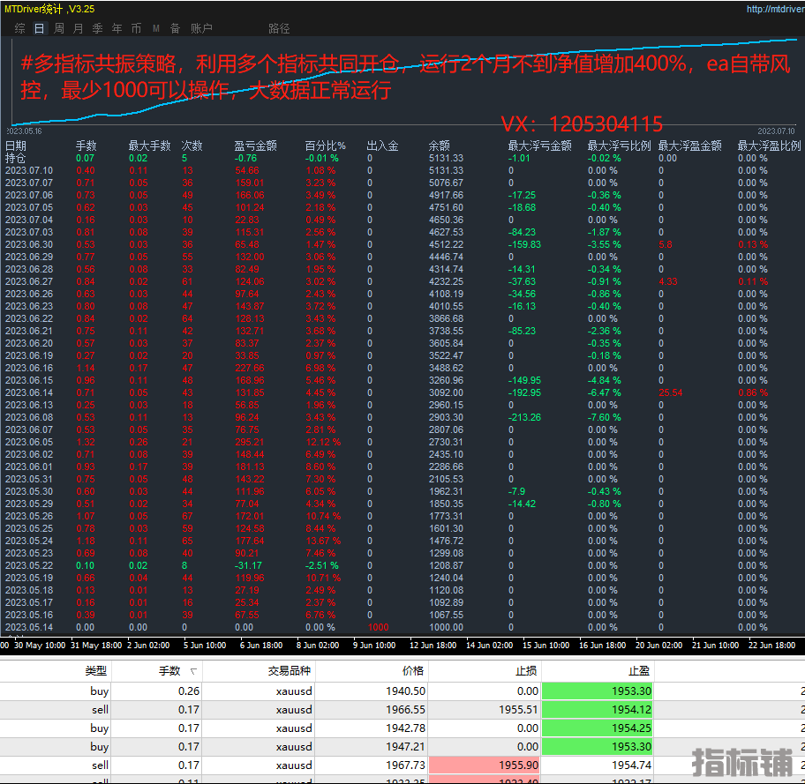Image resolution: width=805 pixels, height=784 pixels.
Task: Switch to the 综 summary tab
Action: [x=19, y=28]
